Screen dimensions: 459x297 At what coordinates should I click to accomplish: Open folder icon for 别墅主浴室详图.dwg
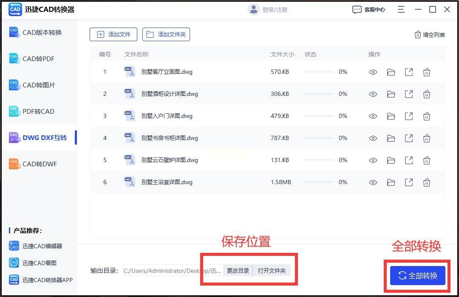391,182
